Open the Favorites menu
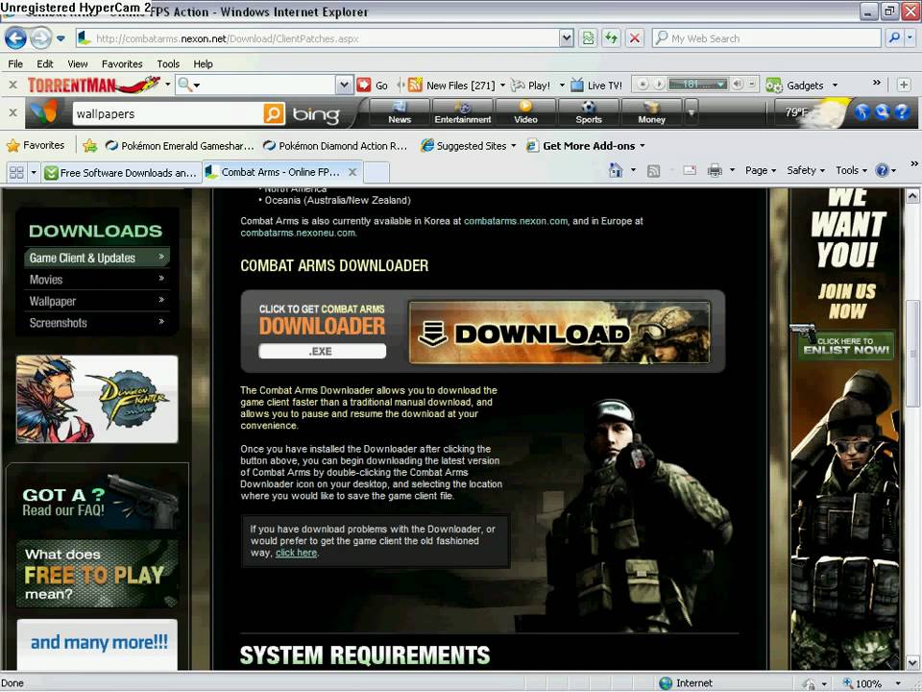 coord(122,64)
